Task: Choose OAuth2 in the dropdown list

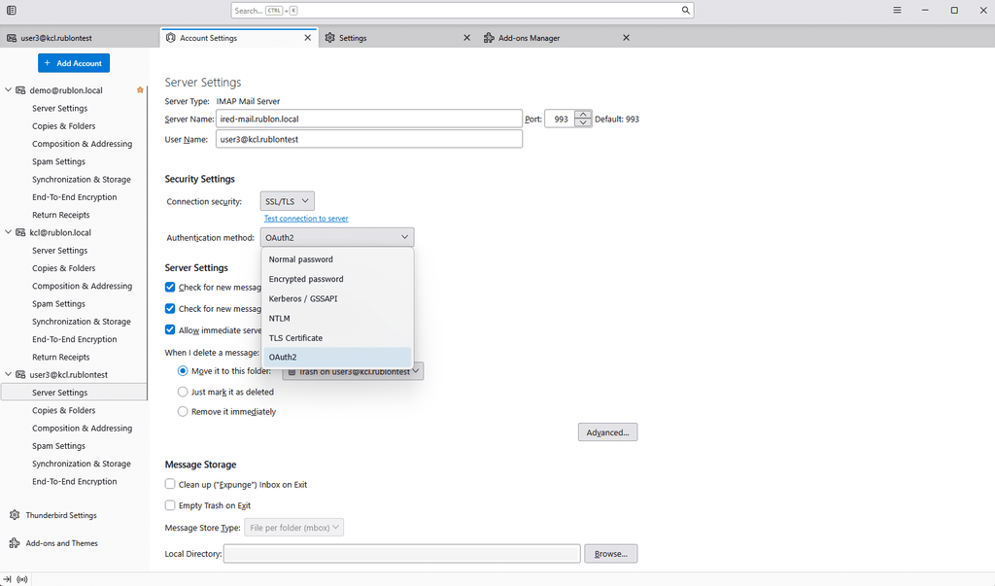Action: [337, 357]
